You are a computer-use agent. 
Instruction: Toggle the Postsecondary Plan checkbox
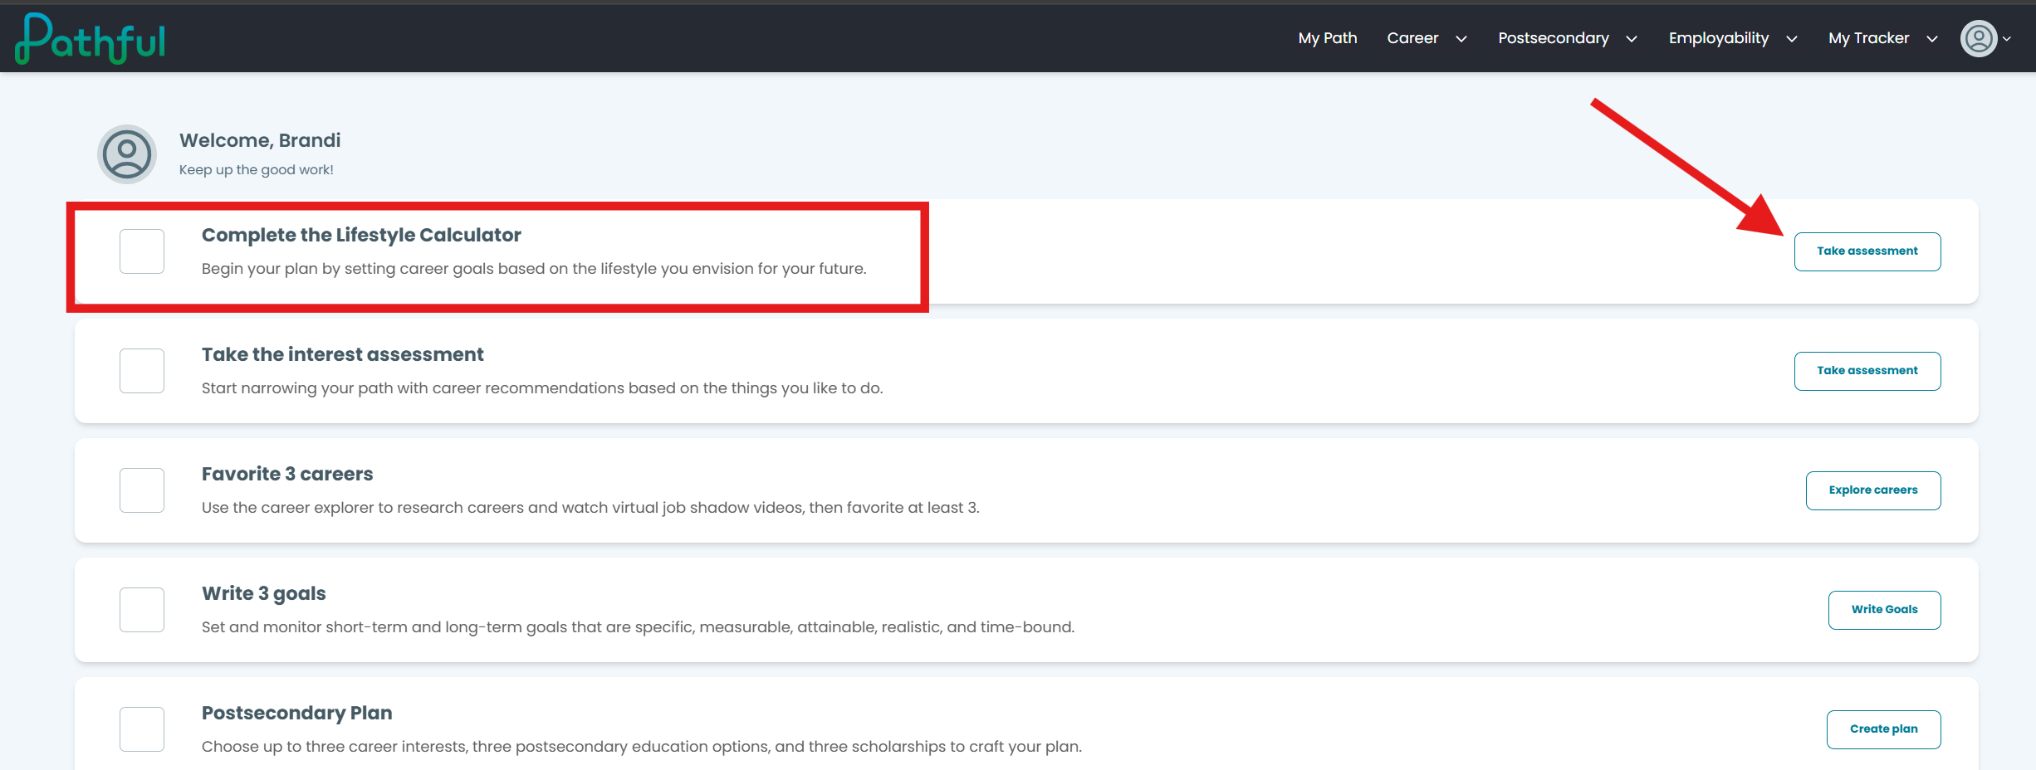click(142, 729)
